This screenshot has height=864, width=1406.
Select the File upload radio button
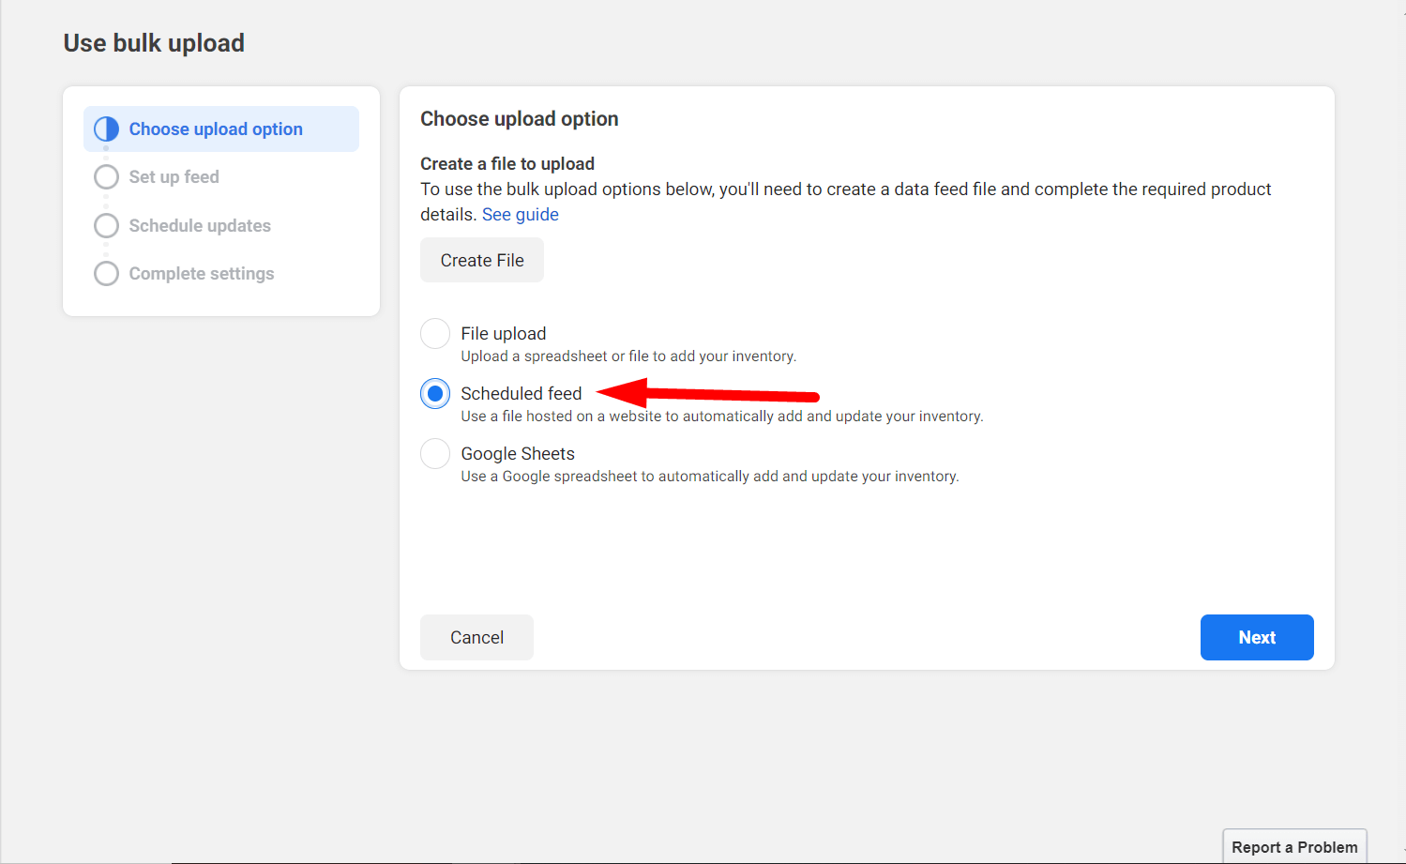point(435,333)
